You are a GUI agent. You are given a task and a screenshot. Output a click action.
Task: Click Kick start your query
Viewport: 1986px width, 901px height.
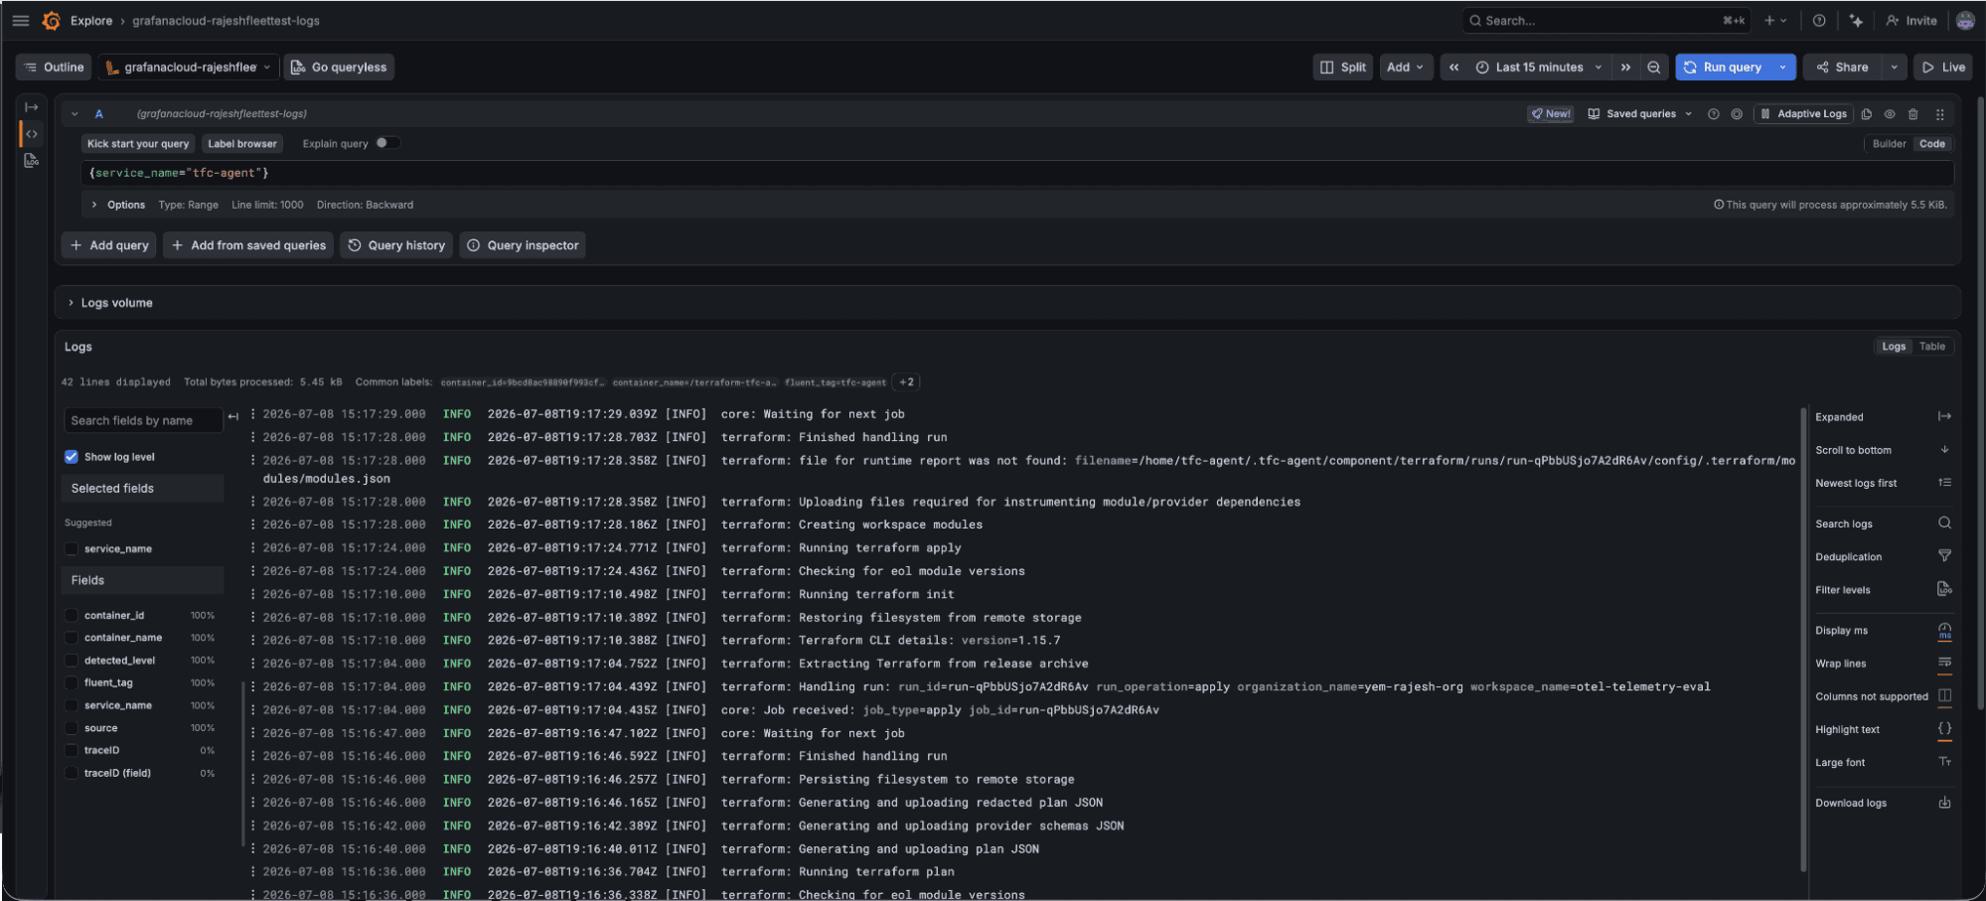click(x=138, y=144)
